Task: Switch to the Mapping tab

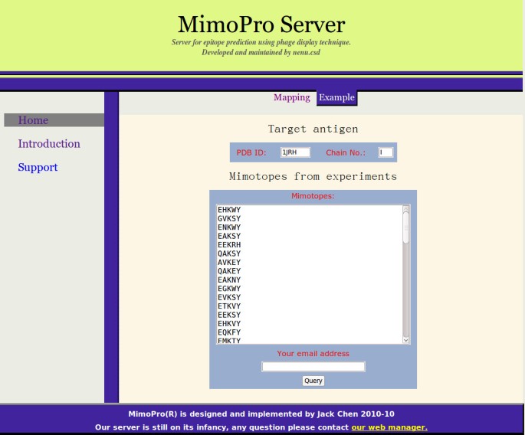Action: tap(292, 97)
